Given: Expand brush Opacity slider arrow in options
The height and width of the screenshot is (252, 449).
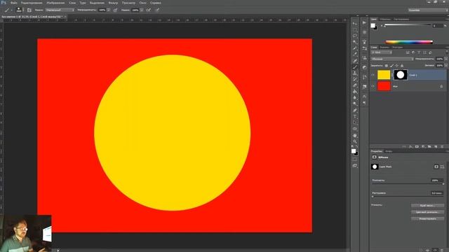Looking at the screenshot, I should coord(109,10).
